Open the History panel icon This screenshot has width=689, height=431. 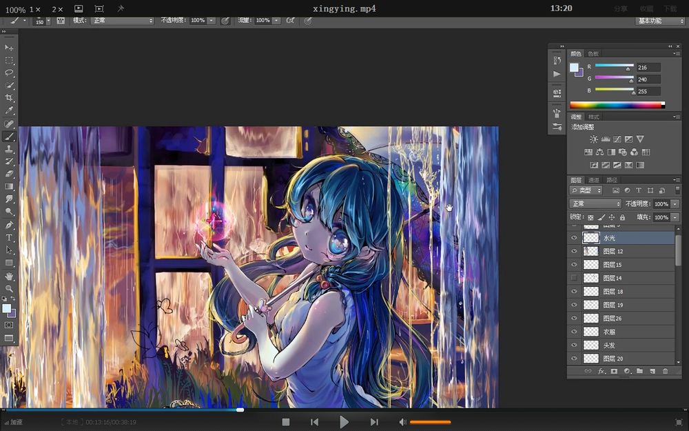click(x=557, y=60)
